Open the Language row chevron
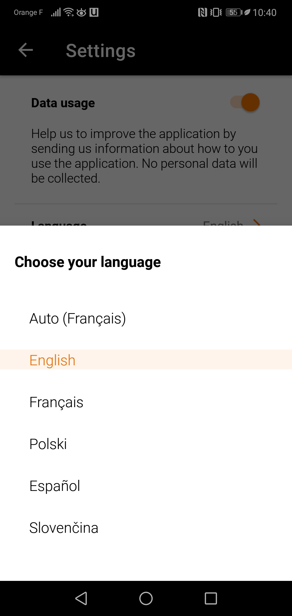This screenshot has width=292, height=616. (257, 224)
